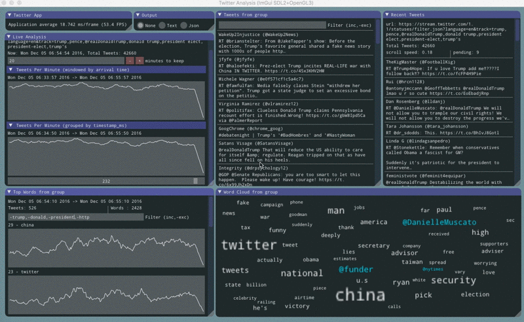This screenshot has height=322, width=524.
Task: Collapse the Twitter App panel
Action: coord(9,15)
